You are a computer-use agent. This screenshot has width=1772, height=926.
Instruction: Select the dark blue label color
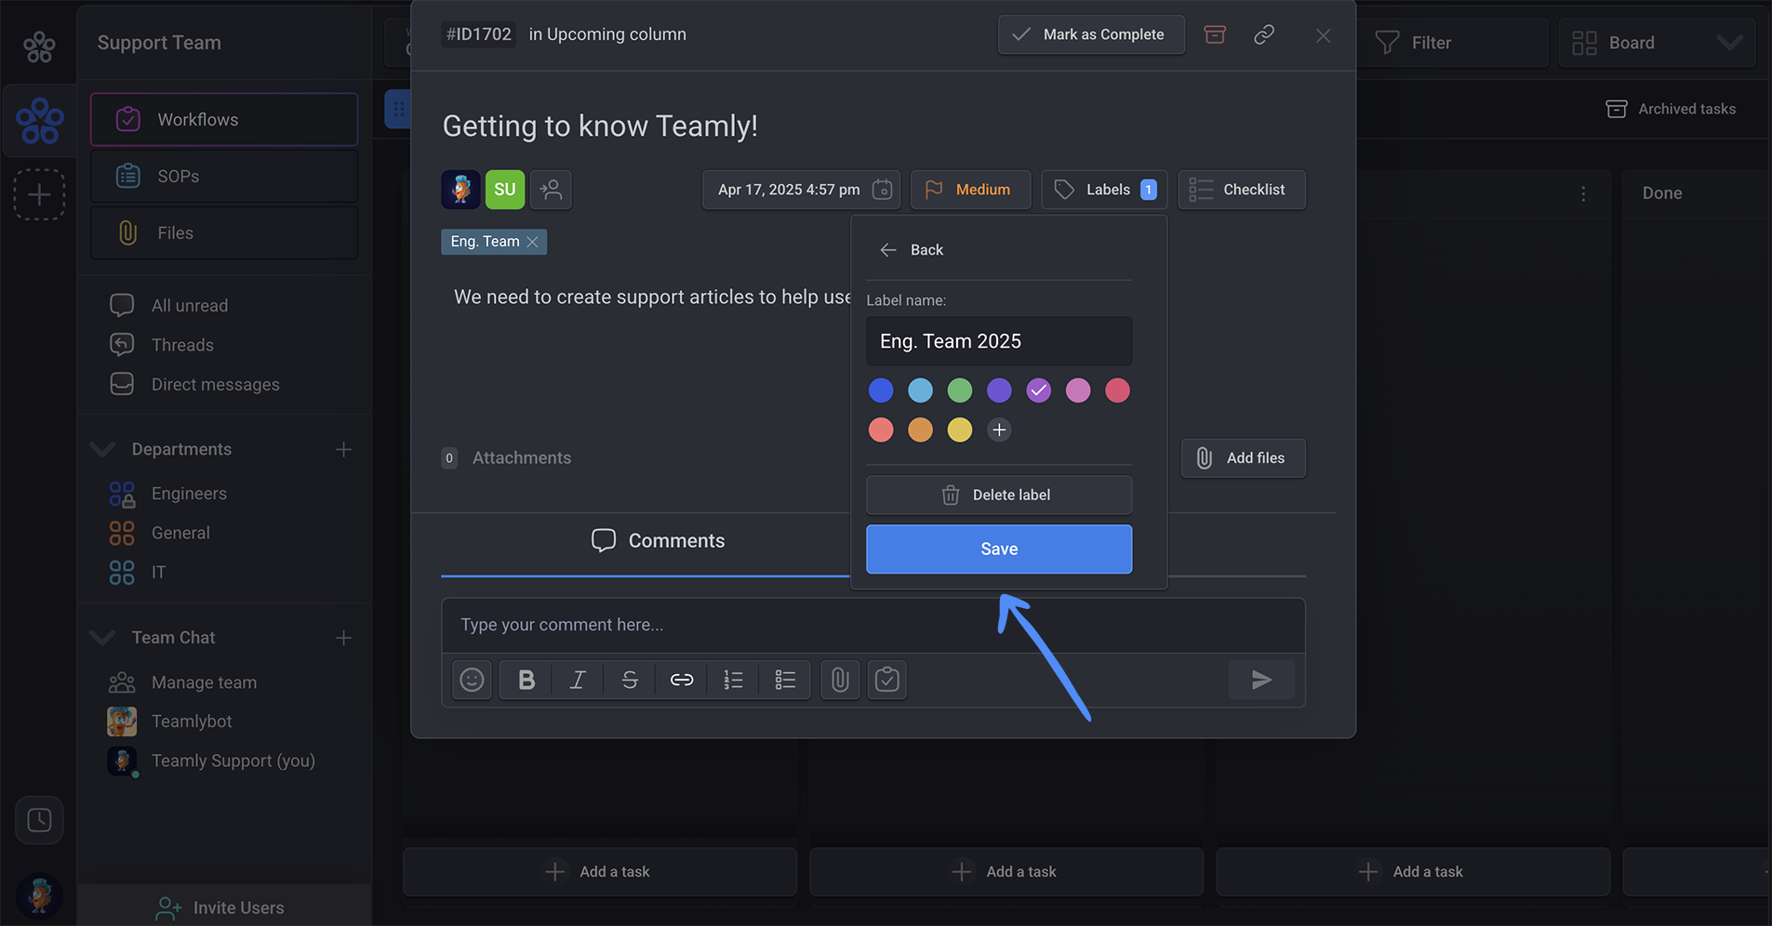coord(881,390)
